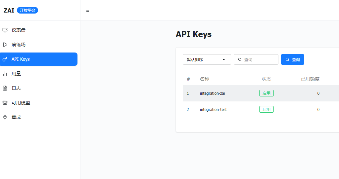Click the API Keys key icon
Viewport: 339px width, 179px height.
pos(5,59)
